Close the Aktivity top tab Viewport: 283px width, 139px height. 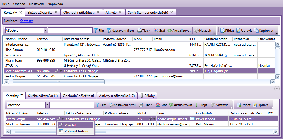tap(120, 13)
